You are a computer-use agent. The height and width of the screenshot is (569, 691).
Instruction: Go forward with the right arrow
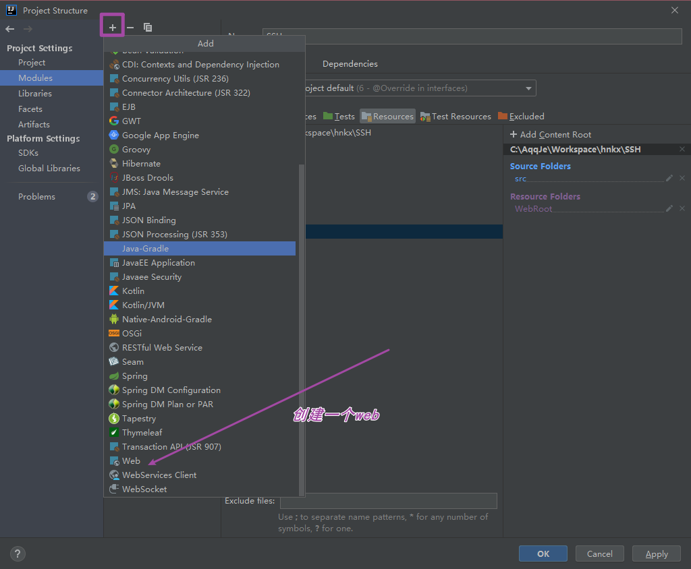pos(28,29)
